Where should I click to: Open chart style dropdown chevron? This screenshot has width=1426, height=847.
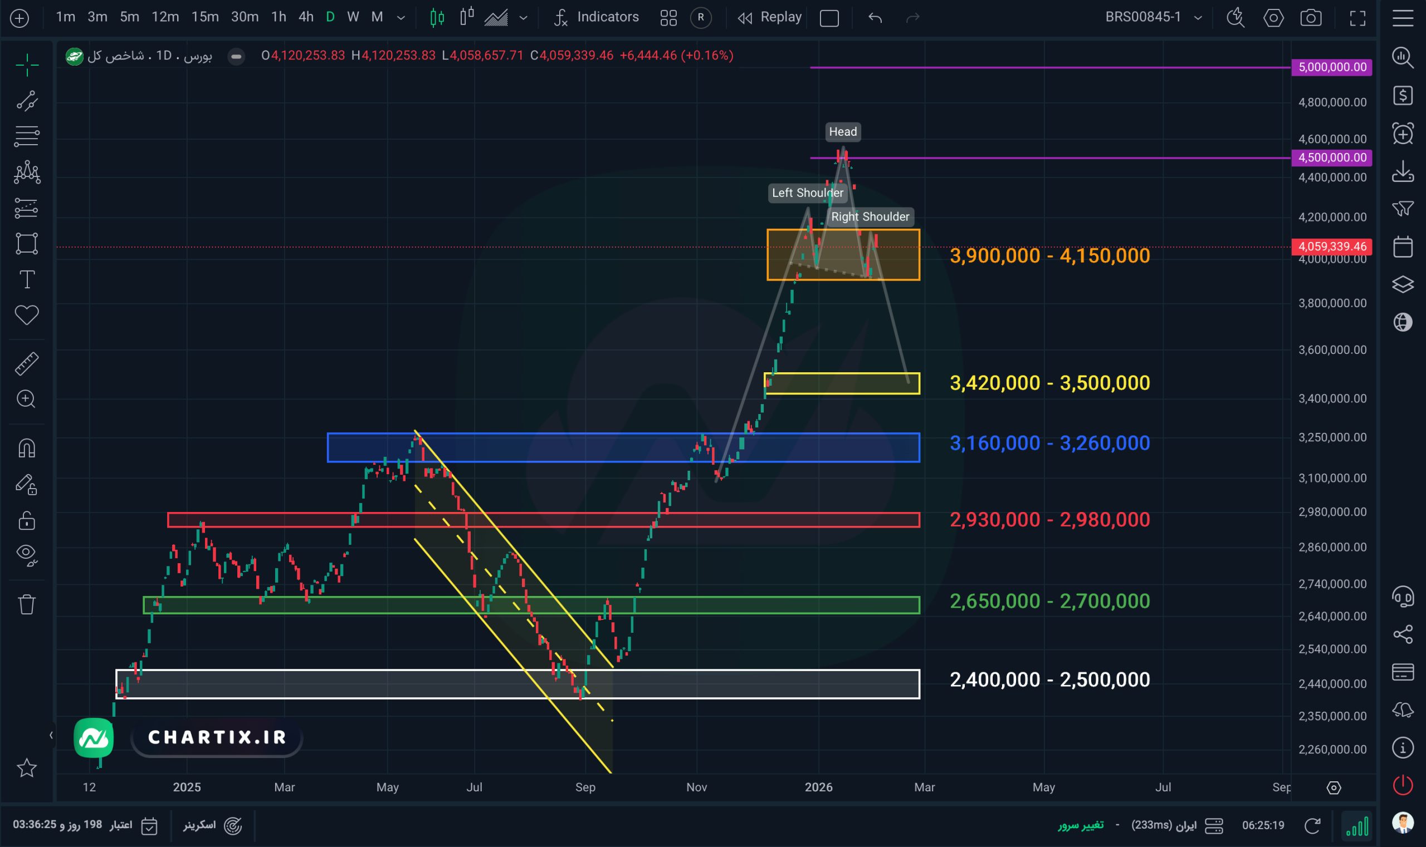pyautogui.click(x=523, y=18)
